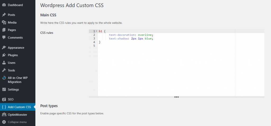
Task: Click the Plugins plug icon
Action: [4, 55]
